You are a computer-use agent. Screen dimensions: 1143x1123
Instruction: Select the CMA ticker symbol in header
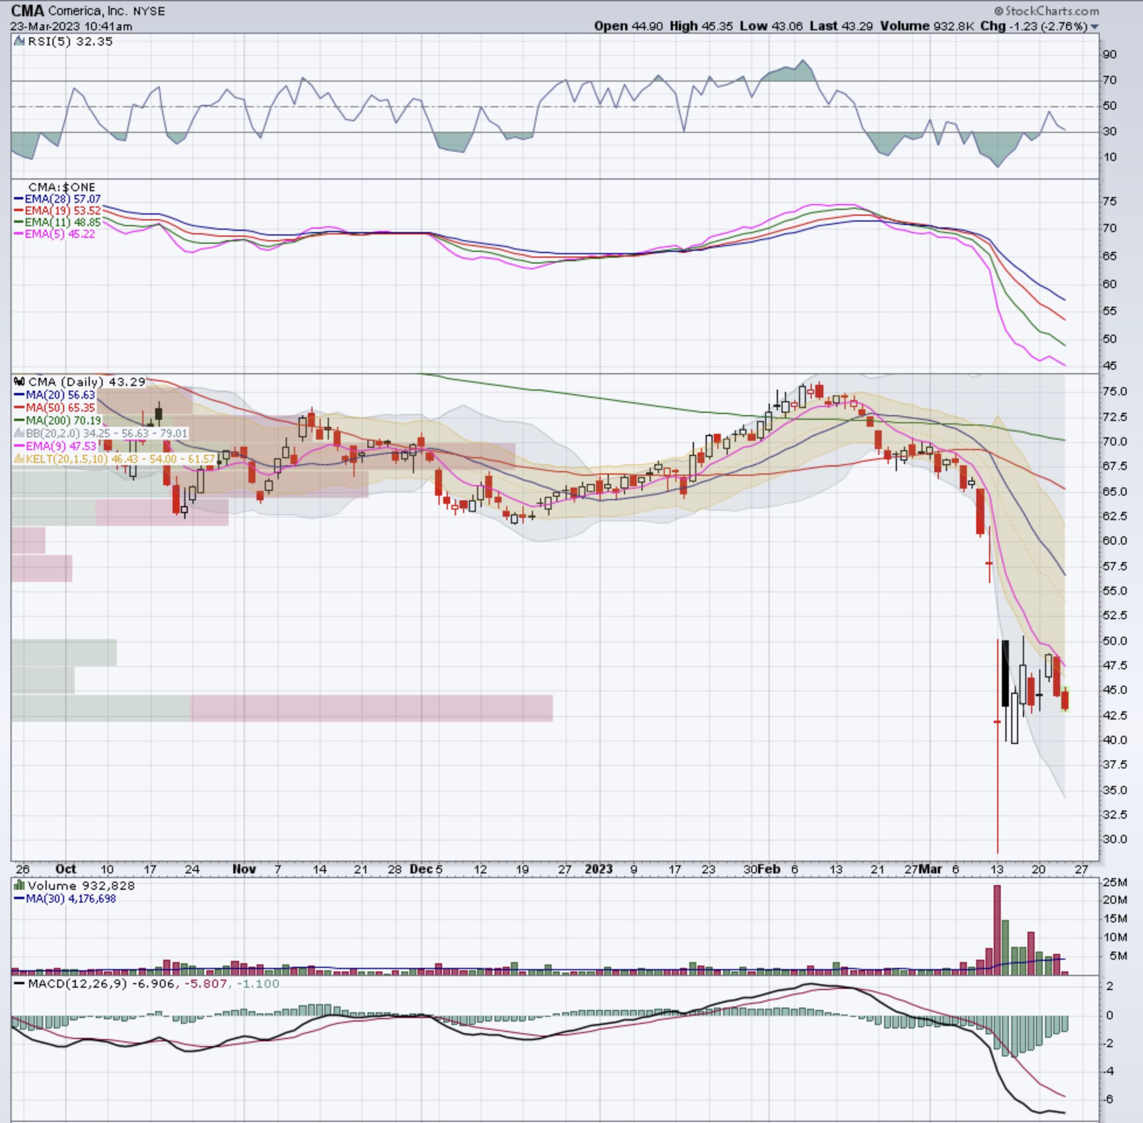[x=28, y=10]
